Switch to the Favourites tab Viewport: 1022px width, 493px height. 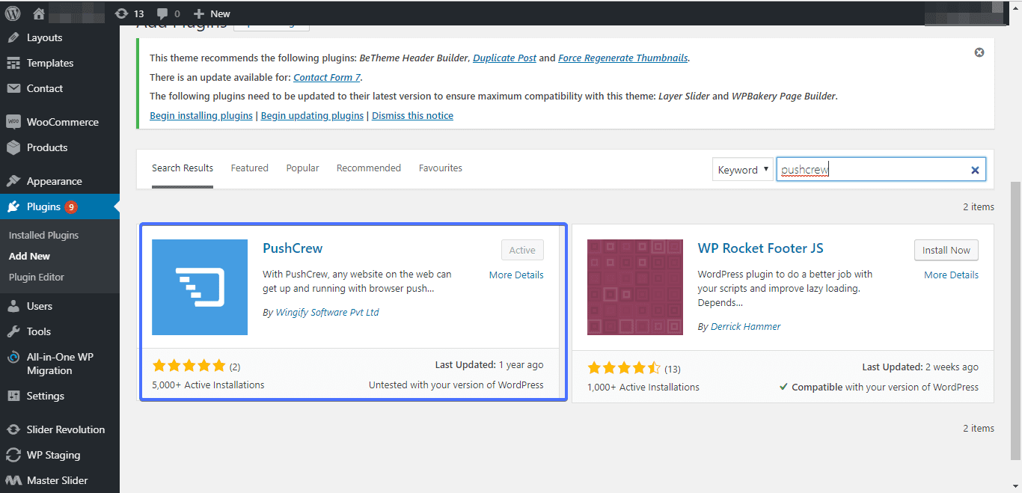pyautogui.click(x=441, y=168)
